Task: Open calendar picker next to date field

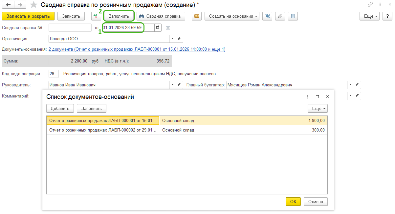Action: [x=158, y=28]
